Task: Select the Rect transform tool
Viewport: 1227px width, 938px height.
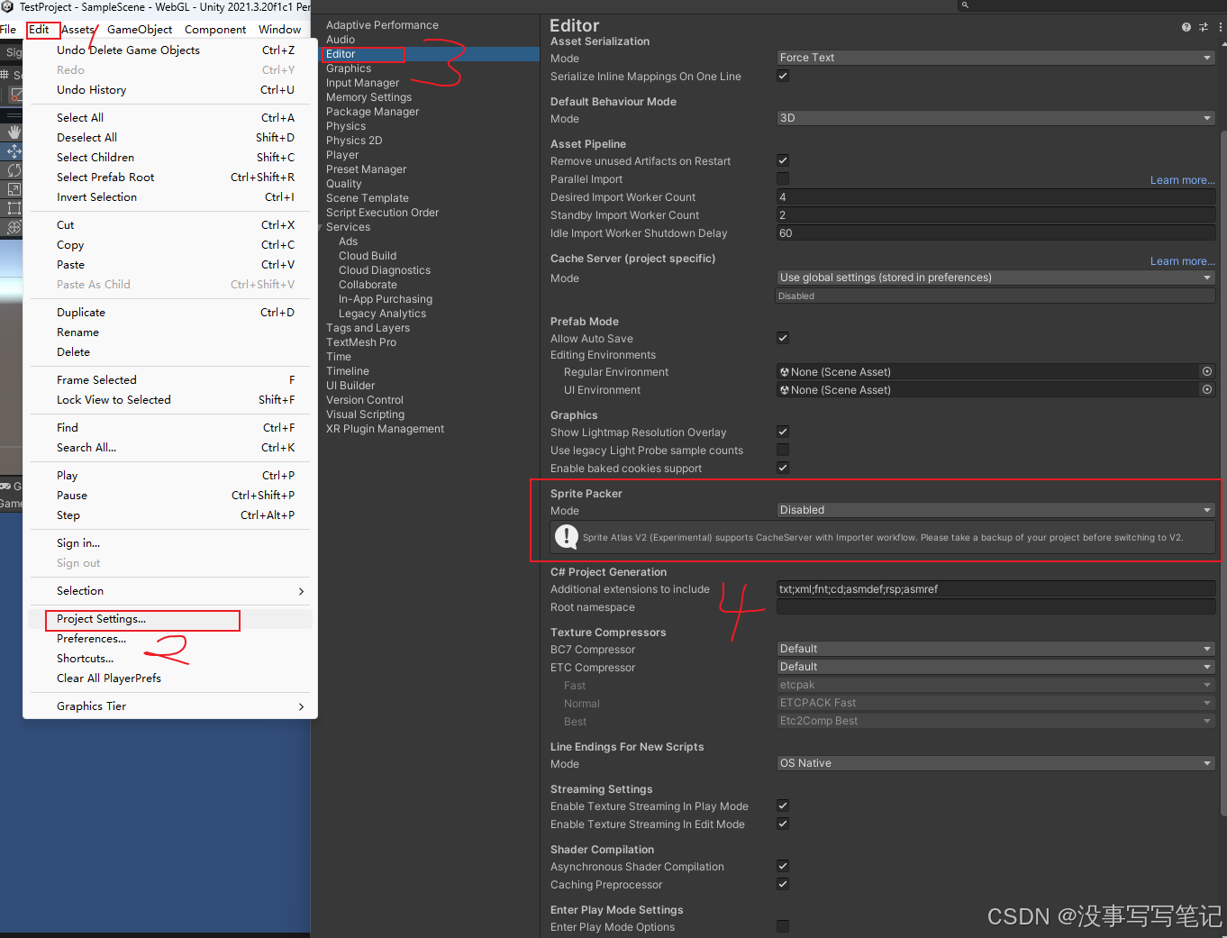Action: pyautogui.click(x=14, y=207)
